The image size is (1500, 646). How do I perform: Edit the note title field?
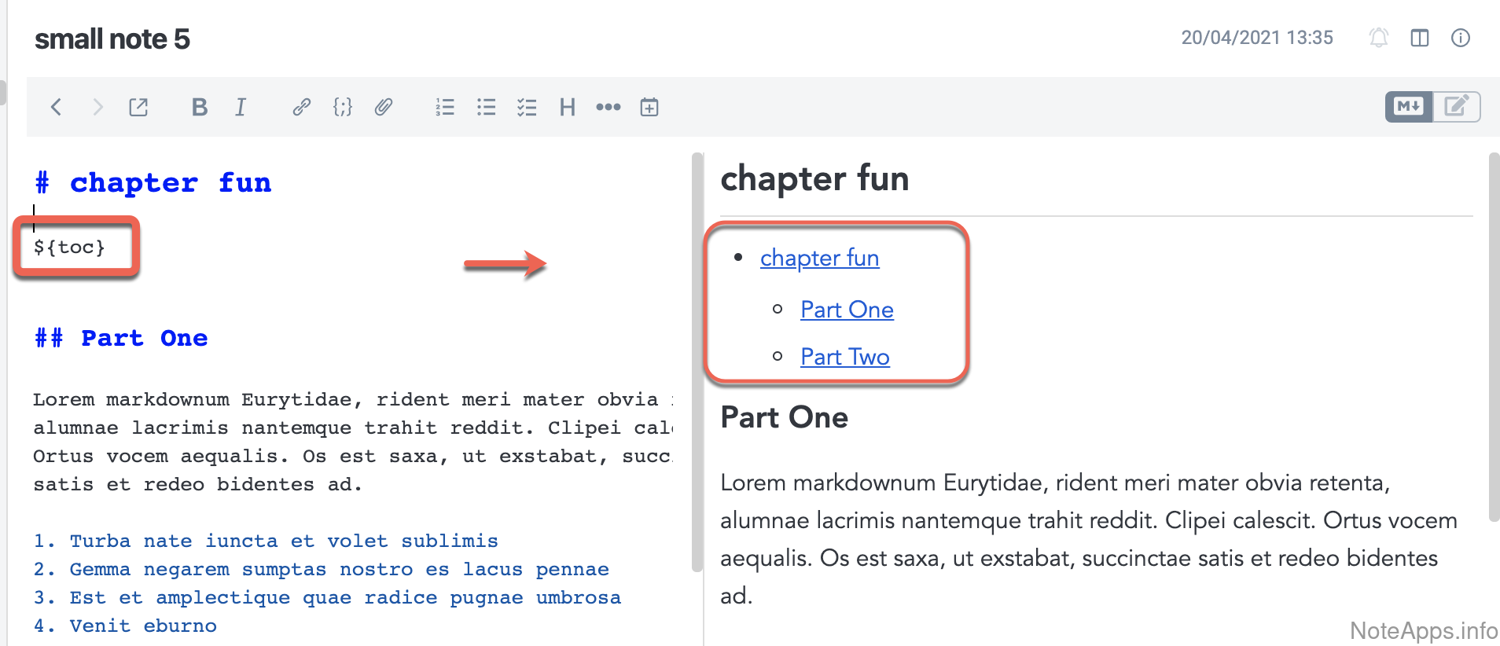point(112,39)
